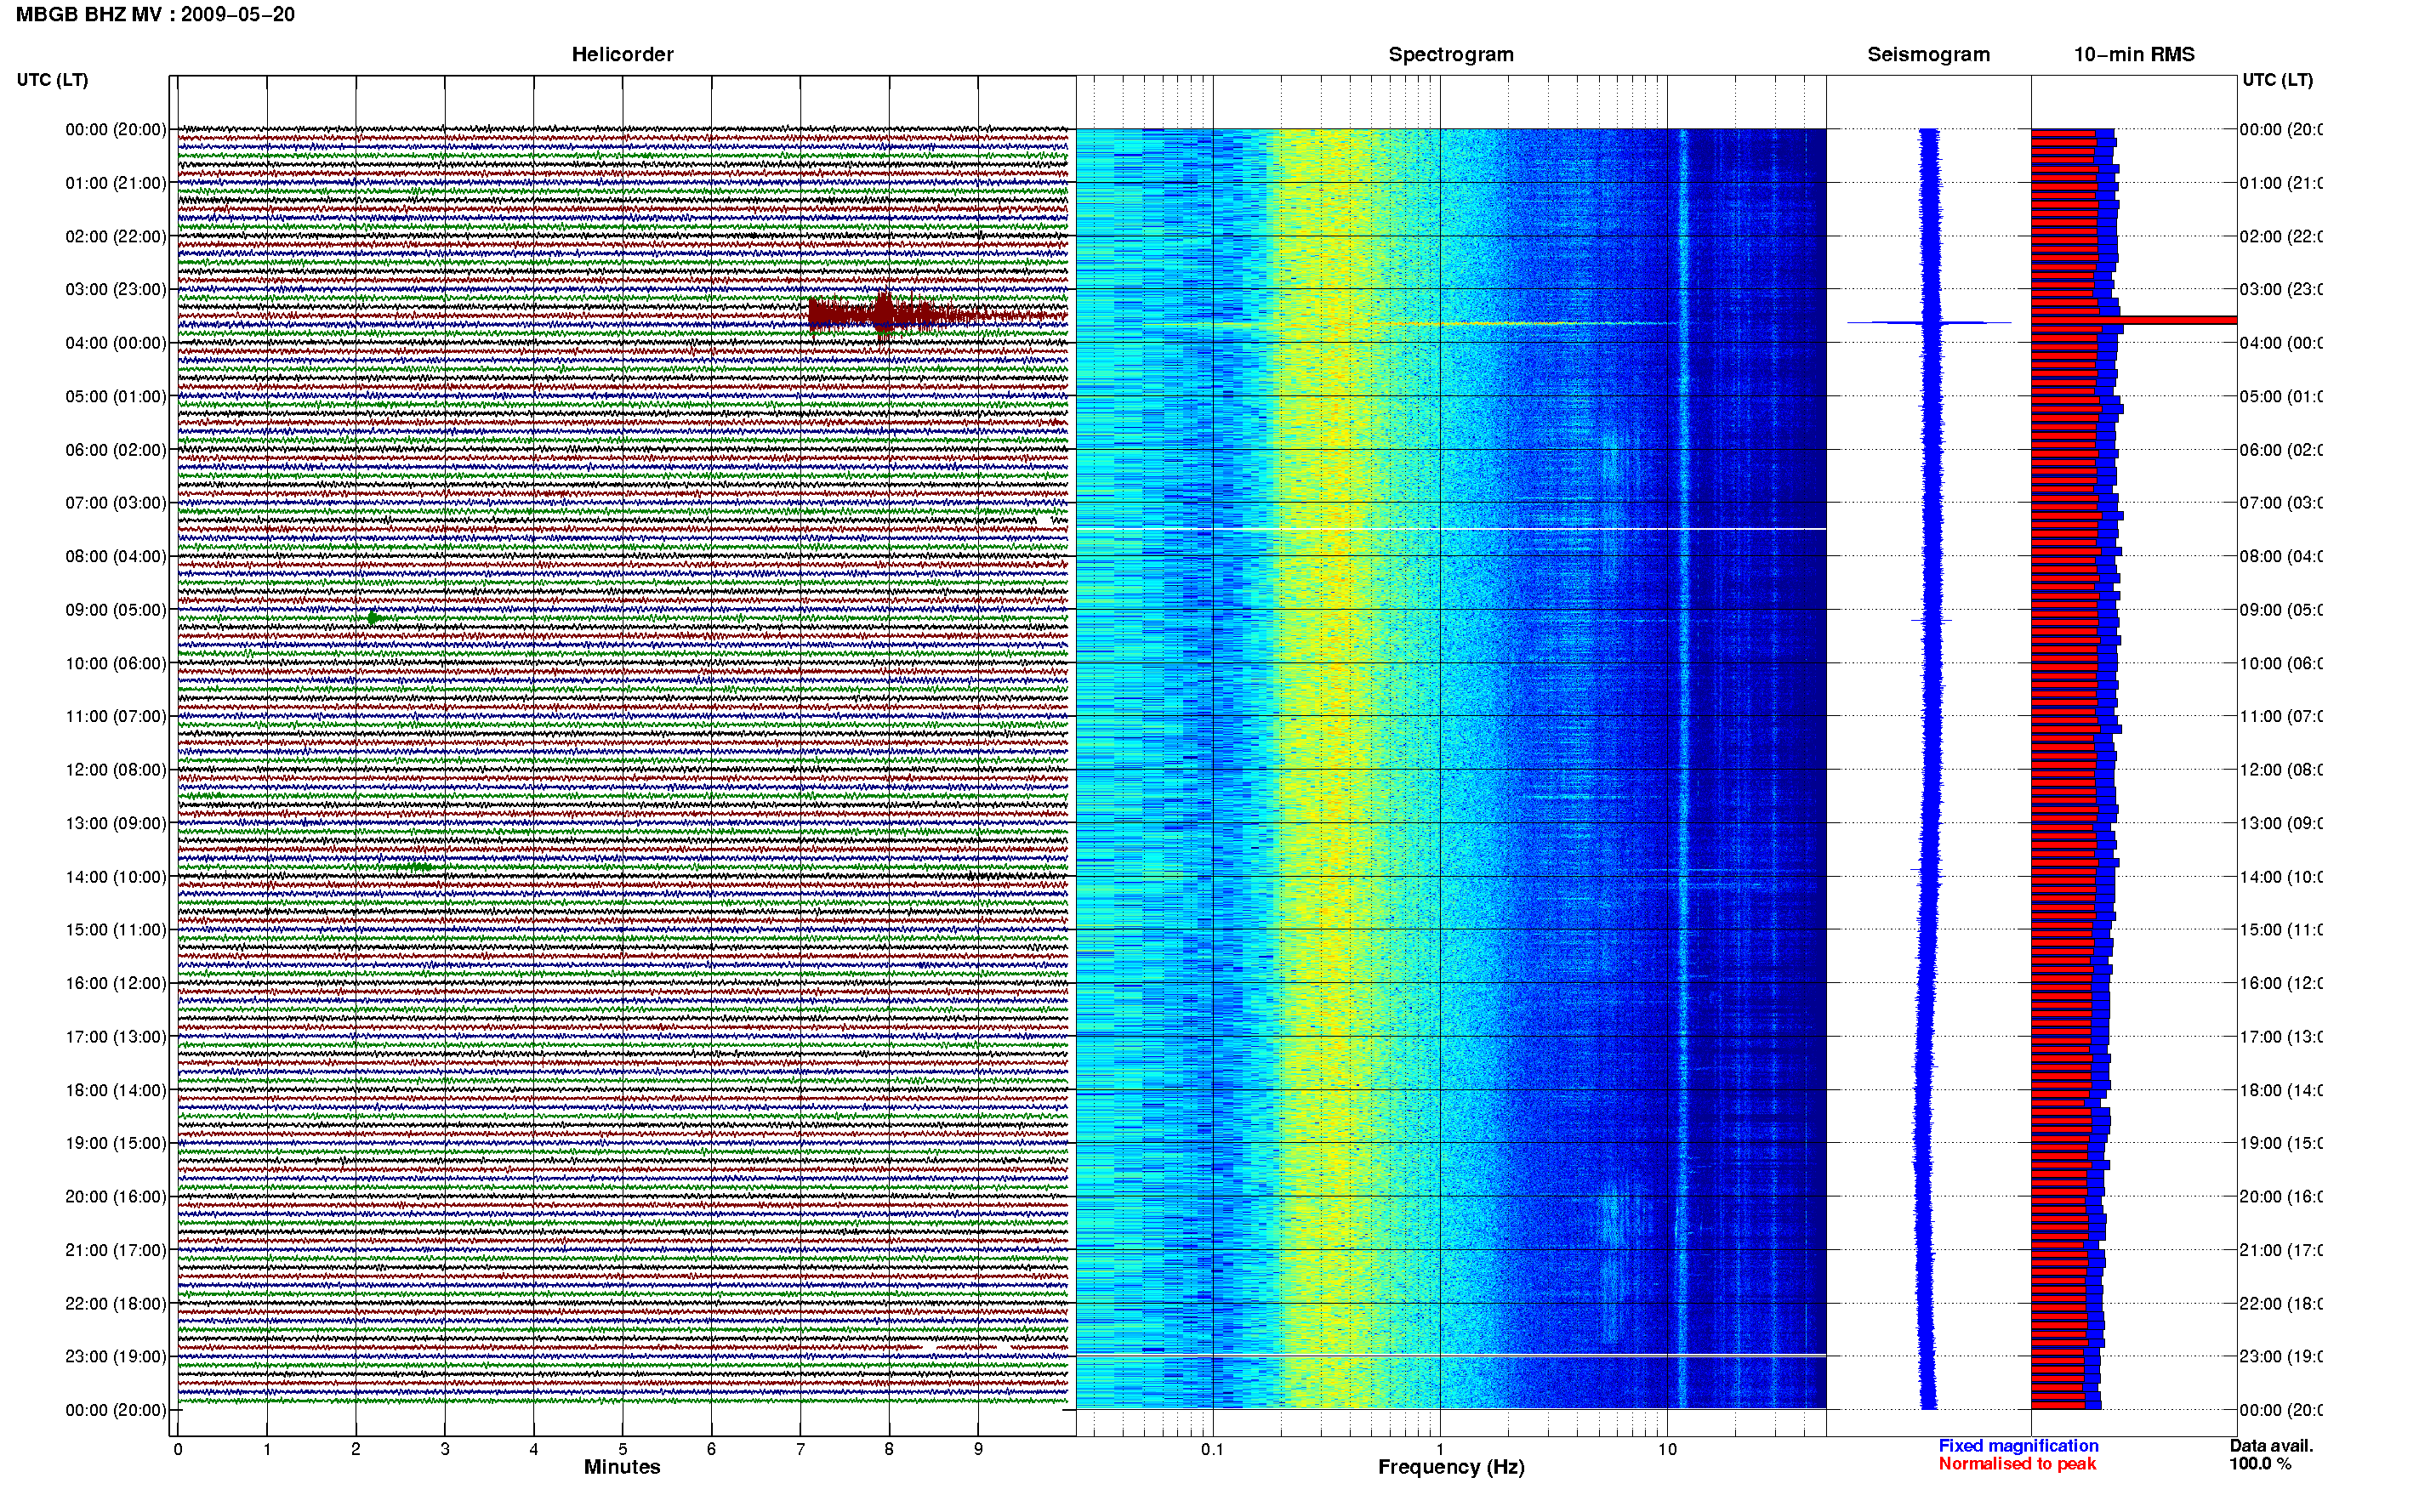Click left time label '00:00 (20:00)' at top
The width and height of the screenshot is (2419, 1512).
[x=116, y=129]
